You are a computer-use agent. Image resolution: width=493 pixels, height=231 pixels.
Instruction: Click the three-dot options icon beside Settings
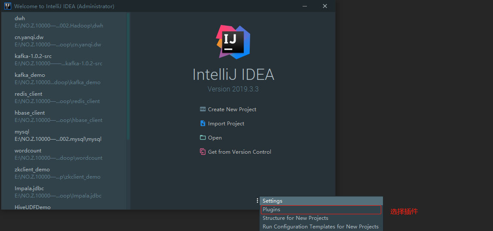tap(257, 201)
